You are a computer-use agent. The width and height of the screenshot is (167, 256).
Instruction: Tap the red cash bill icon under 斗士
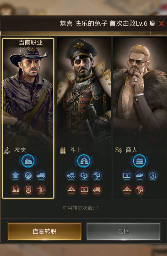84,190
